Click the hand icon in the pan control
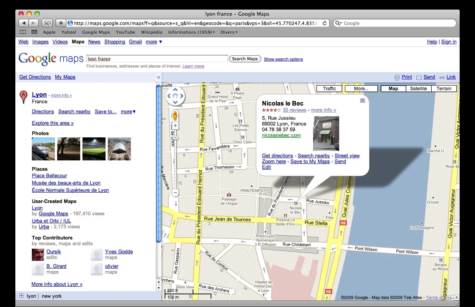The image size is (475, 307). point(175,96)
